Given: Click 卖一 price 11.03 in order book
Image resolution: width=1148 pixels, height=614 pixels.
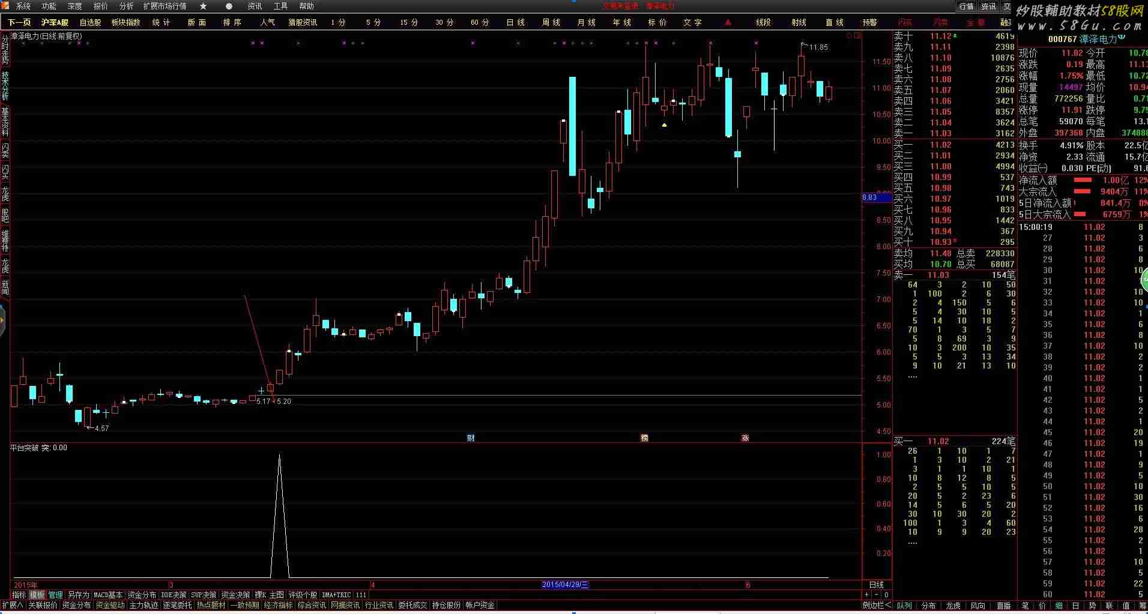Looking at the screenshot, I should [x=940, y=133].
